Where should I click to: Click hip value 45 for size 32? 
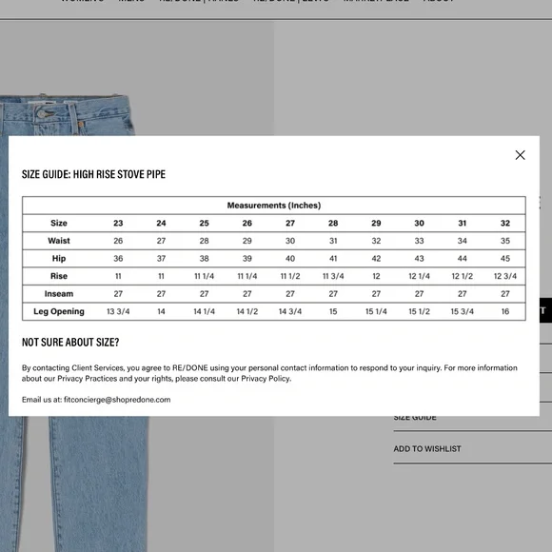coord(505,258)
